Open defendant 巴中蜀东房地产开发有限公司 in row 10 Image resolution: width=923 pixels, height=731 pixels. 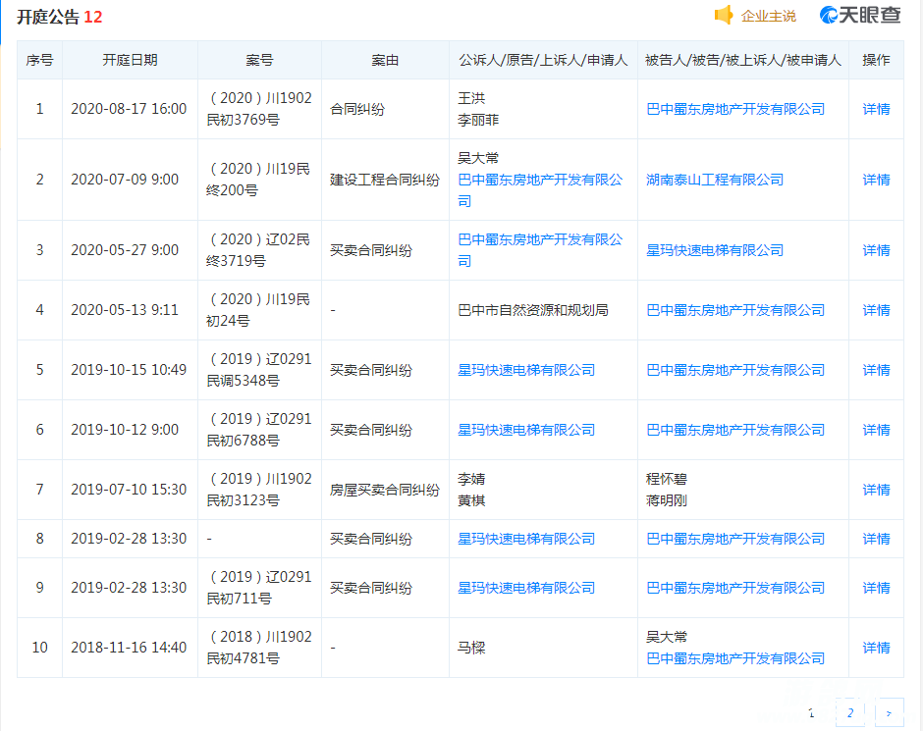tap(735, 658)
